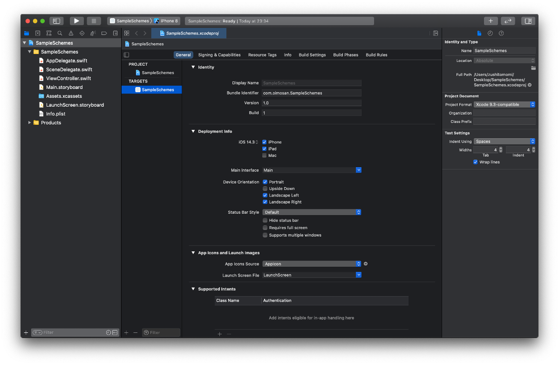Image resolution: width=559 pixels, height=365 pixels.
Task: Uncheck the Wrap lines option
Action: coord(476,162)
